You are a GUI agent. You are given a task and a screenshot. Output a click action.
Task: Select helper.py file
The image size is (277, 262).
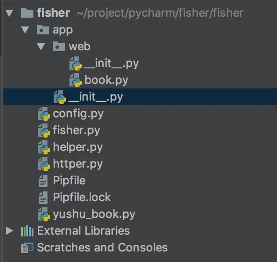click(77, 147)
